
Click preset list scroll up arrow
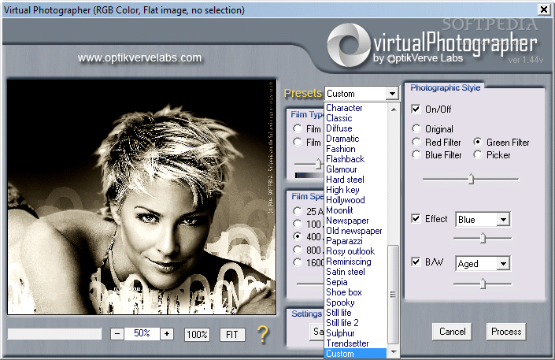[394, 109]
